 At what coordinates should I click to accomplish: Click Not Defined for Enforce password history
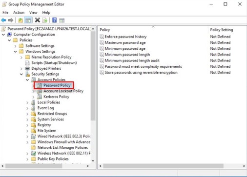tap(220, 37)
